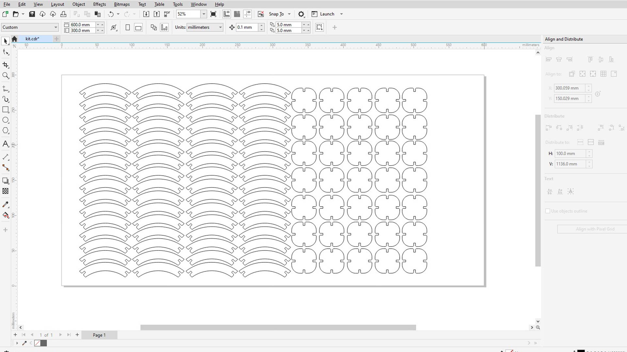Viewport: 627px width, 352px height.
Task: Toggle Show guidelines button
Action: click(248, 14)
